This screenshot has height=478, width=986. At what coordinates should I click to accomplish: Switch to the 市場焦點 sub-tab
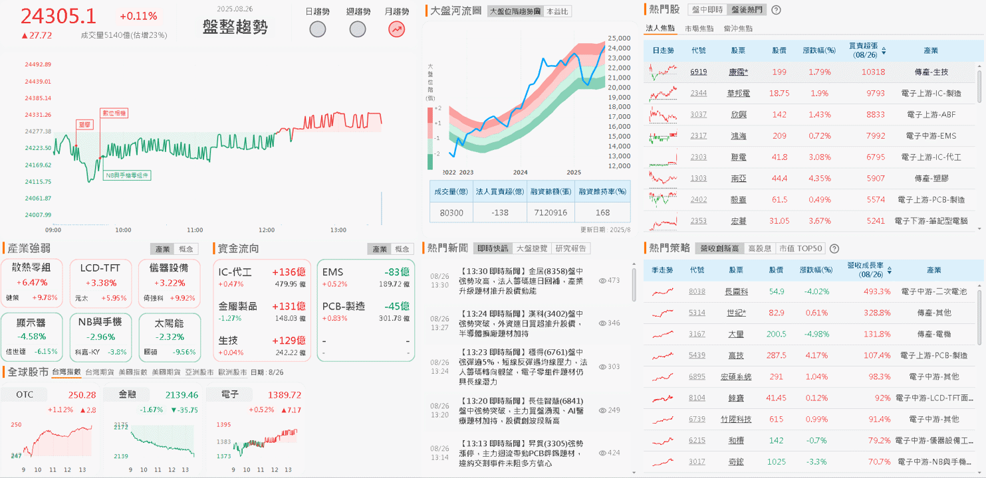click(699, 29)
